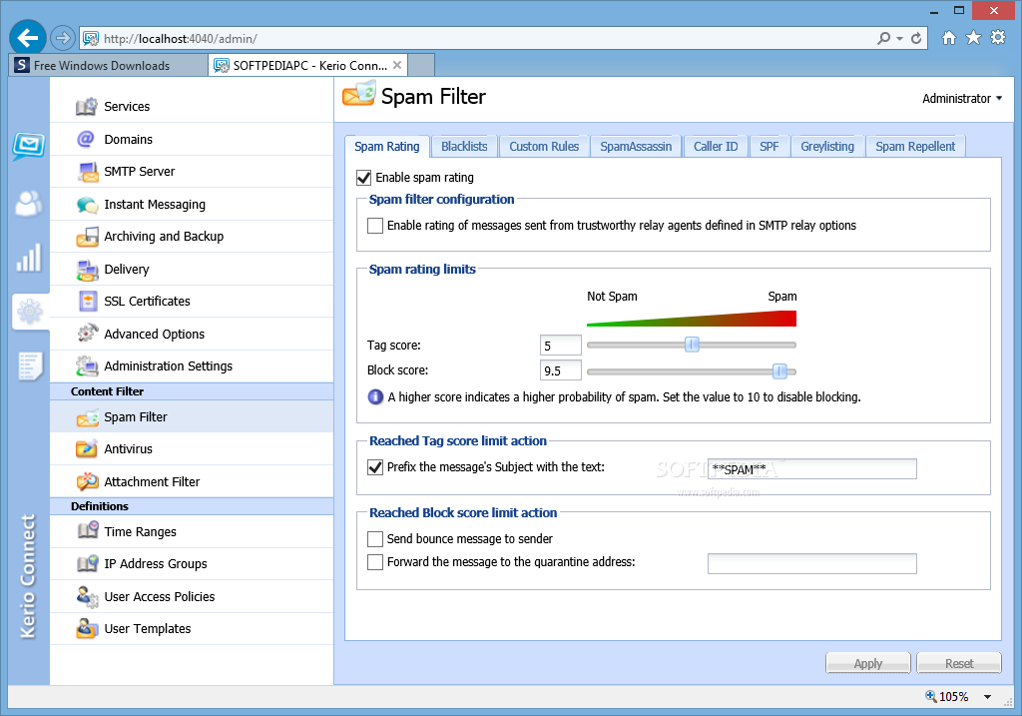Click the quarantine address input field
This screenshot has width=1022, height=716.
(812, 563)
